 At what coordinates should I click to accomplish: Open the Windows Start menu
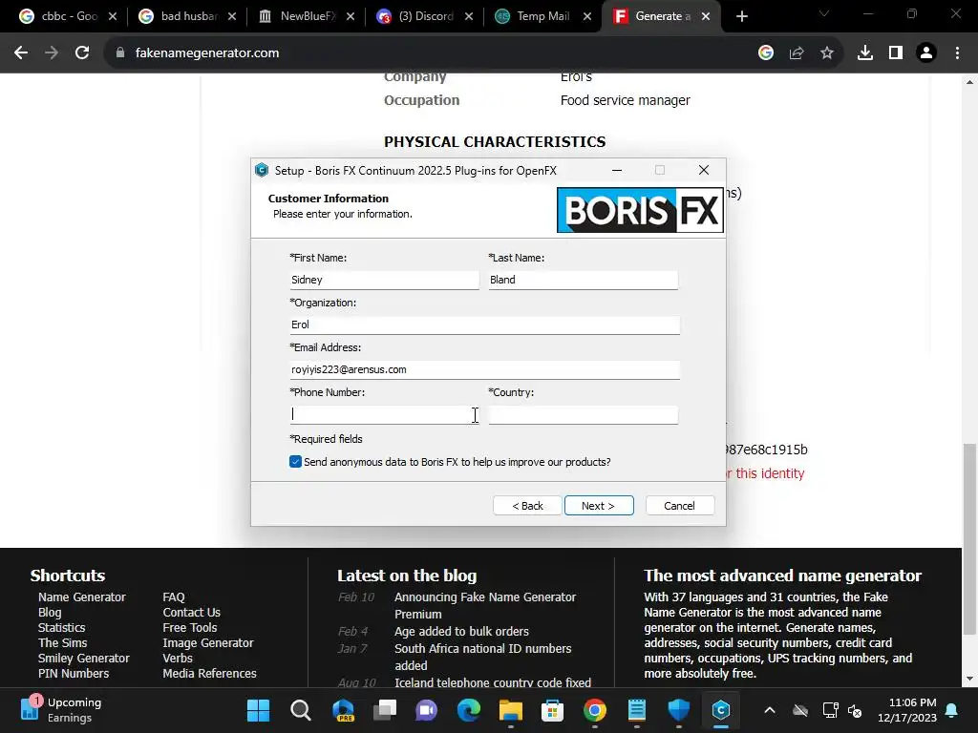[258, 710]
